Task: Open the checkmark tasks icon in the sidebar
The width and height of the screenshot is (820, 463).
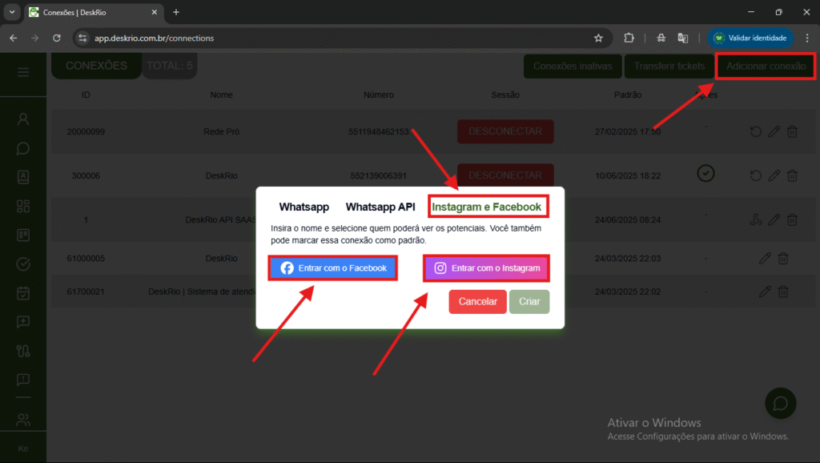Action: [x=23, y=264]
